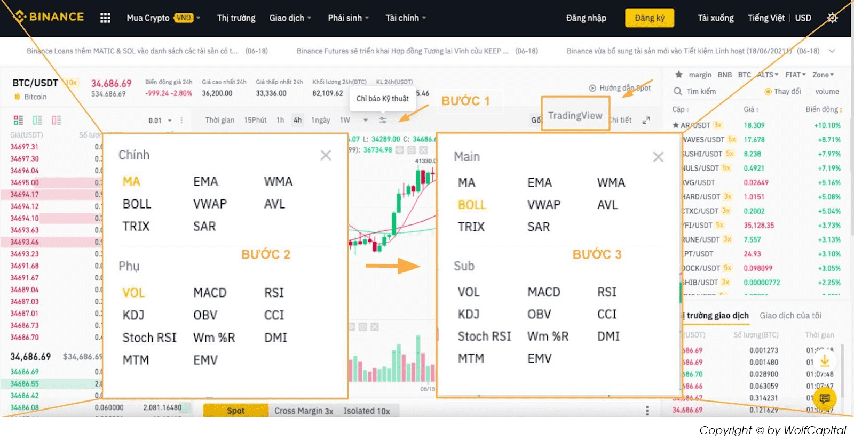Click the yellow download arrow icon
The image size is (854, 441).
(x=825, y=362)
